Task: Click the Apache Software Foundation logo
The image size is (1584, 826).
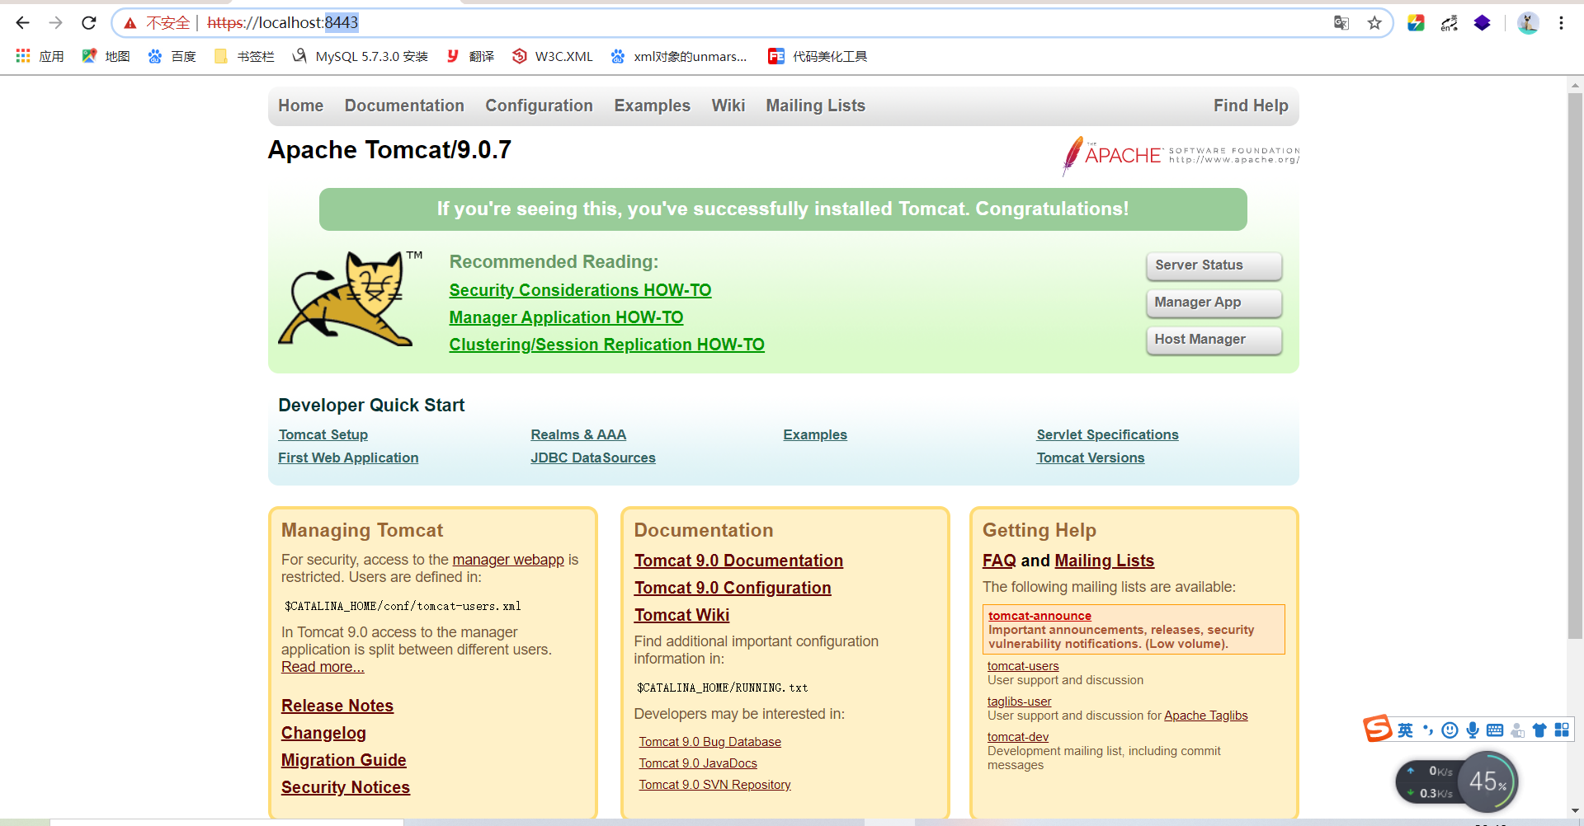Action: click(x=1181, y=155)
